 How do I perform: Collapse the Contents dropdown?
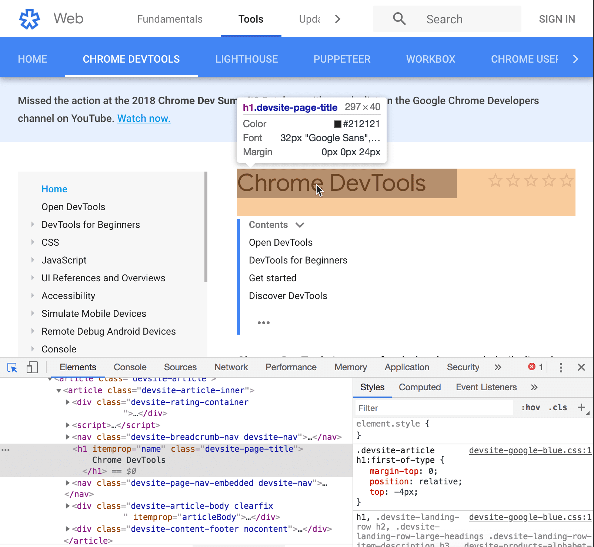pyautogui.click(x=299, y=225)
